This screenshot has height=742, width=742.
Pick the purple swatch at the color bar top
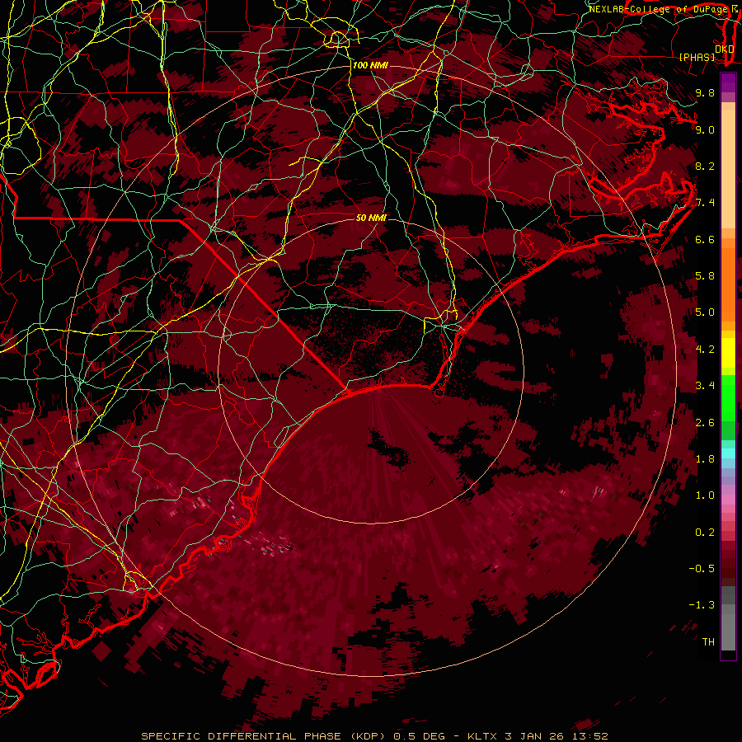(x=728, y=82)
